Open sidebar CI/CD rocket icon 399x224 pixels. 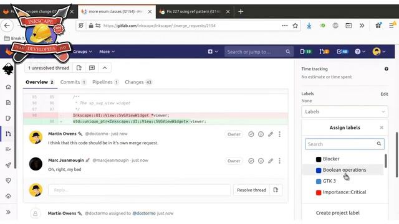(x=8, y=165)
